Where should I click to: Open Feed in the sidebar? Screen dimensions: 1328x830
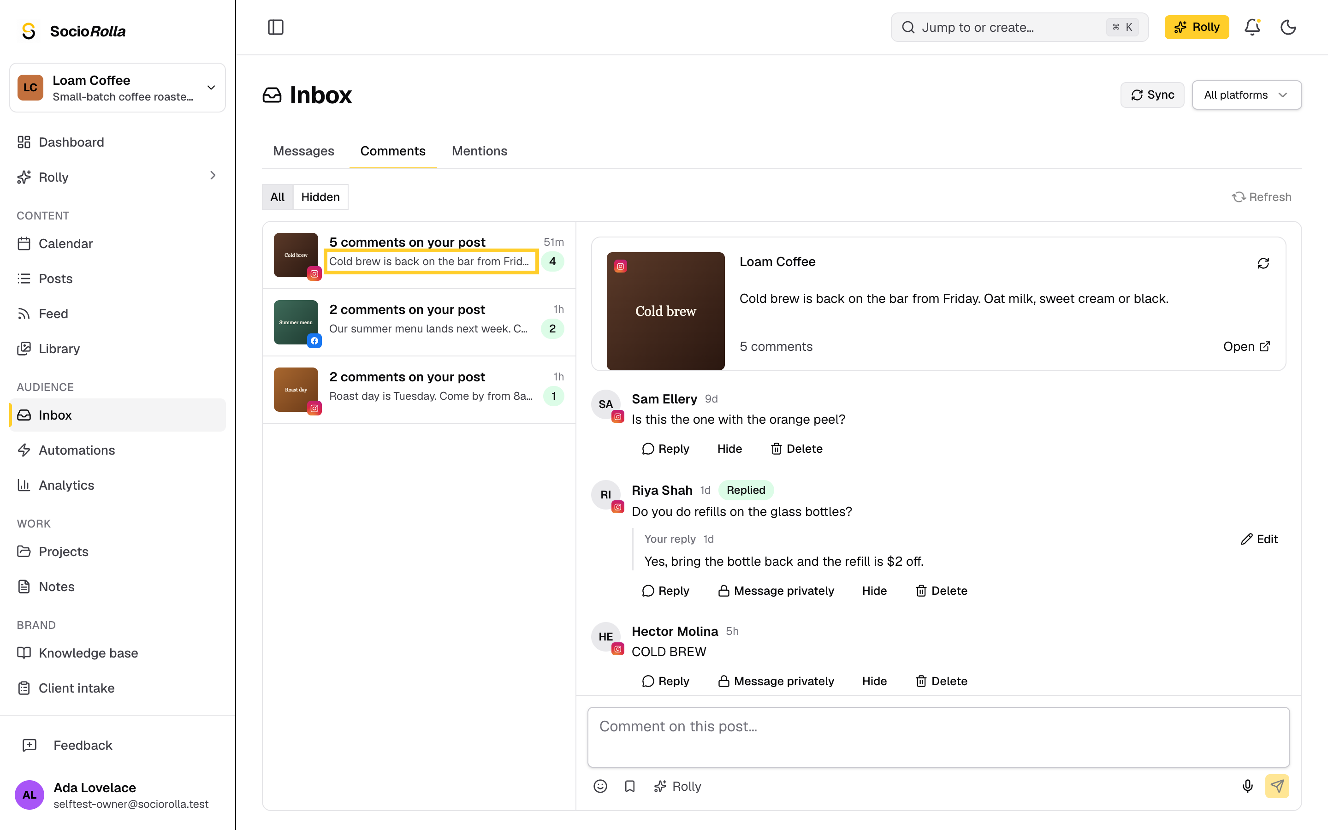pyautogui.click(x=118, y=314)
